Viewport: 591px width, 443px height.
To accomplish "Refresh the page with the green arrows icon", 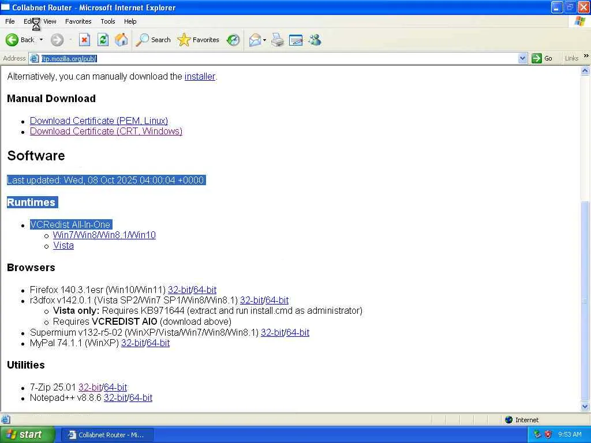I will (103, 40).
